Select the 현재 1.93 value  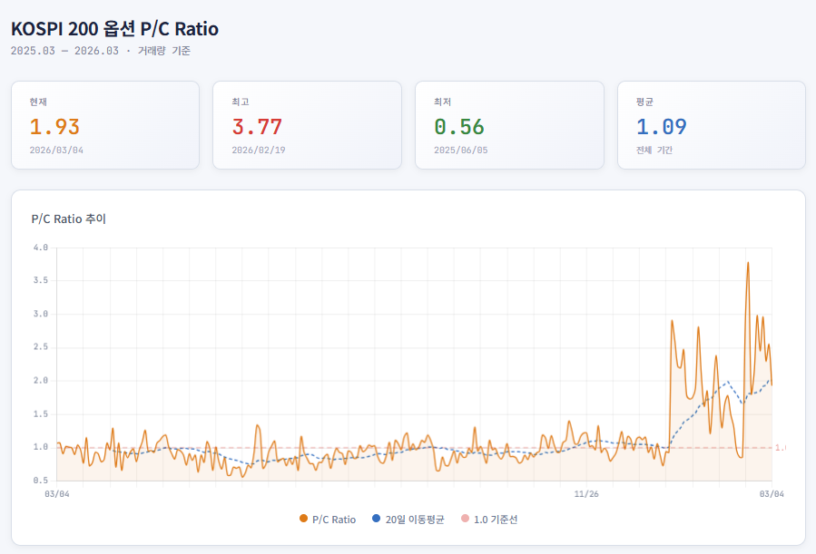(x=54, y=127)
